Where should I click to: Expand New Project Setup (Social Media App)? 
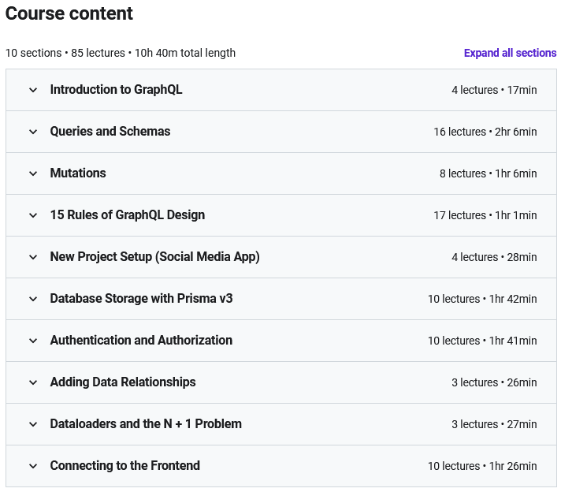pyautogui.click(x=154, y=257)
